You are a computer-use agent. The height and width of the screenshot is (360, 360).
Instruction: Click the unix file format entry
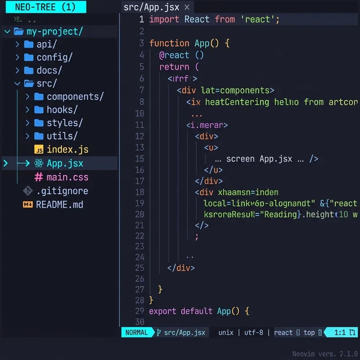pos(226,333)
